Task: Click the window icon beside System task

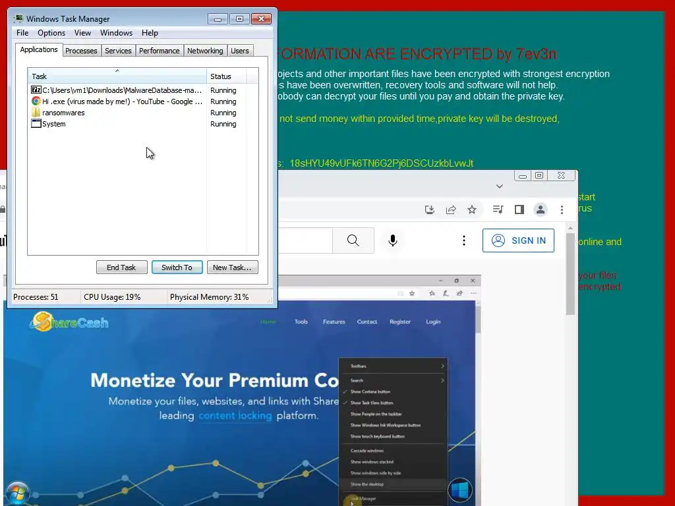Action: click(x=36, y=123)
